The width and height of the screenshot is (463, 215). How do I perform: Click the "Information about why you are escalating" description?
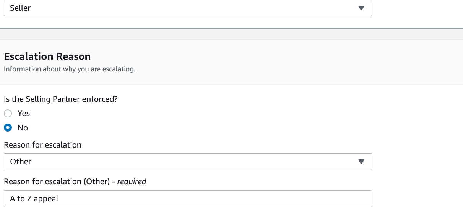click(70, 69)
